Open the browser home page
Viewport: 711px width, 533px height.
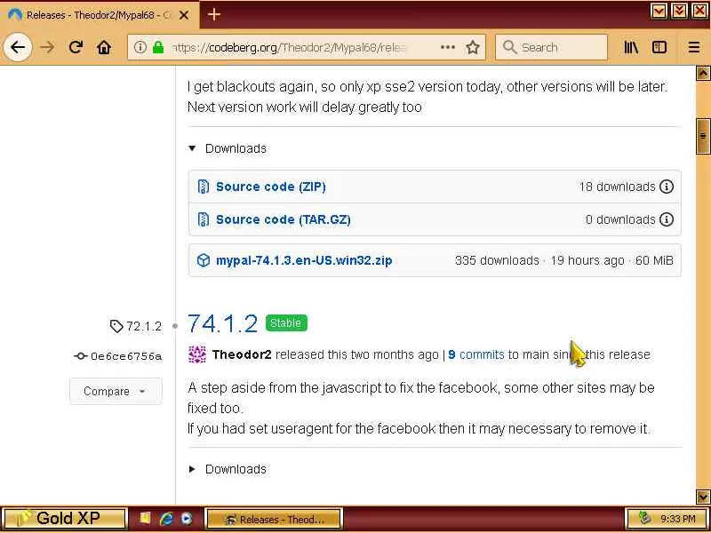[x=104, y=47]
